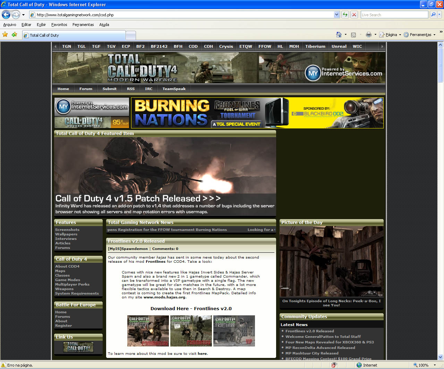Open the zoom level 100% dropdown arrow
Viewport: 444px width, 369px height.
point(435,365)
